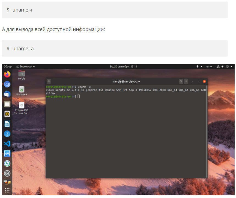Show applications grid button
The width and height of the screenshot is (236, 198).
(x=7, y=190)
